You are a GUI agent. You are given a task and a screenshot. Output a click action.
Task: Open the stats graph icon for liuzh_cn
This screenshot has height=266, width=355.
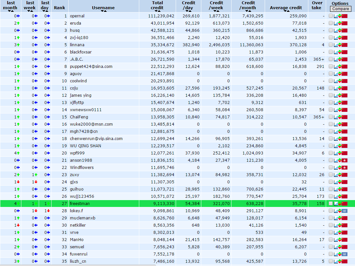pos(336,261)
